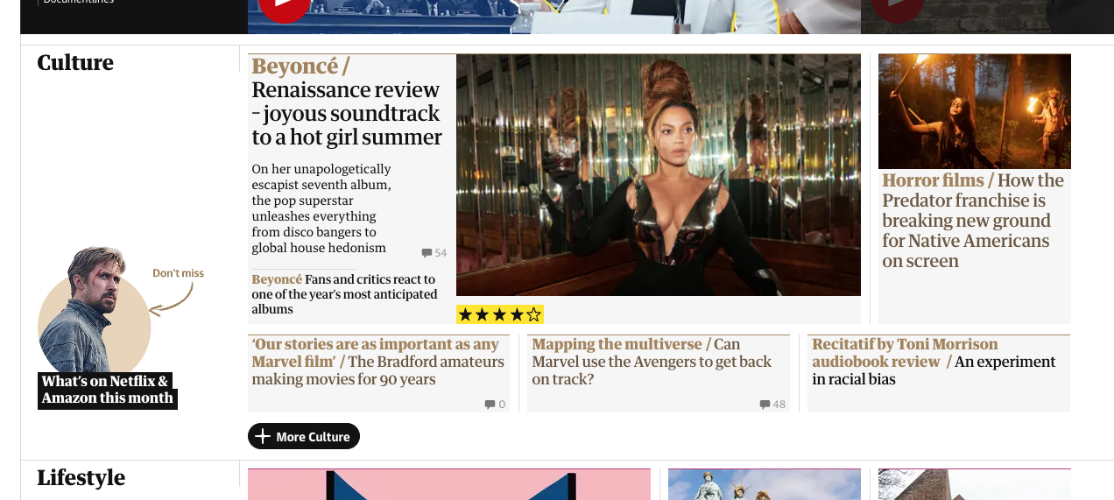1114x500 pixels.
Task: Open 'Fans and critics react' Beyoncé sublink
Action: pyautogui.click(x=344, y=294)
